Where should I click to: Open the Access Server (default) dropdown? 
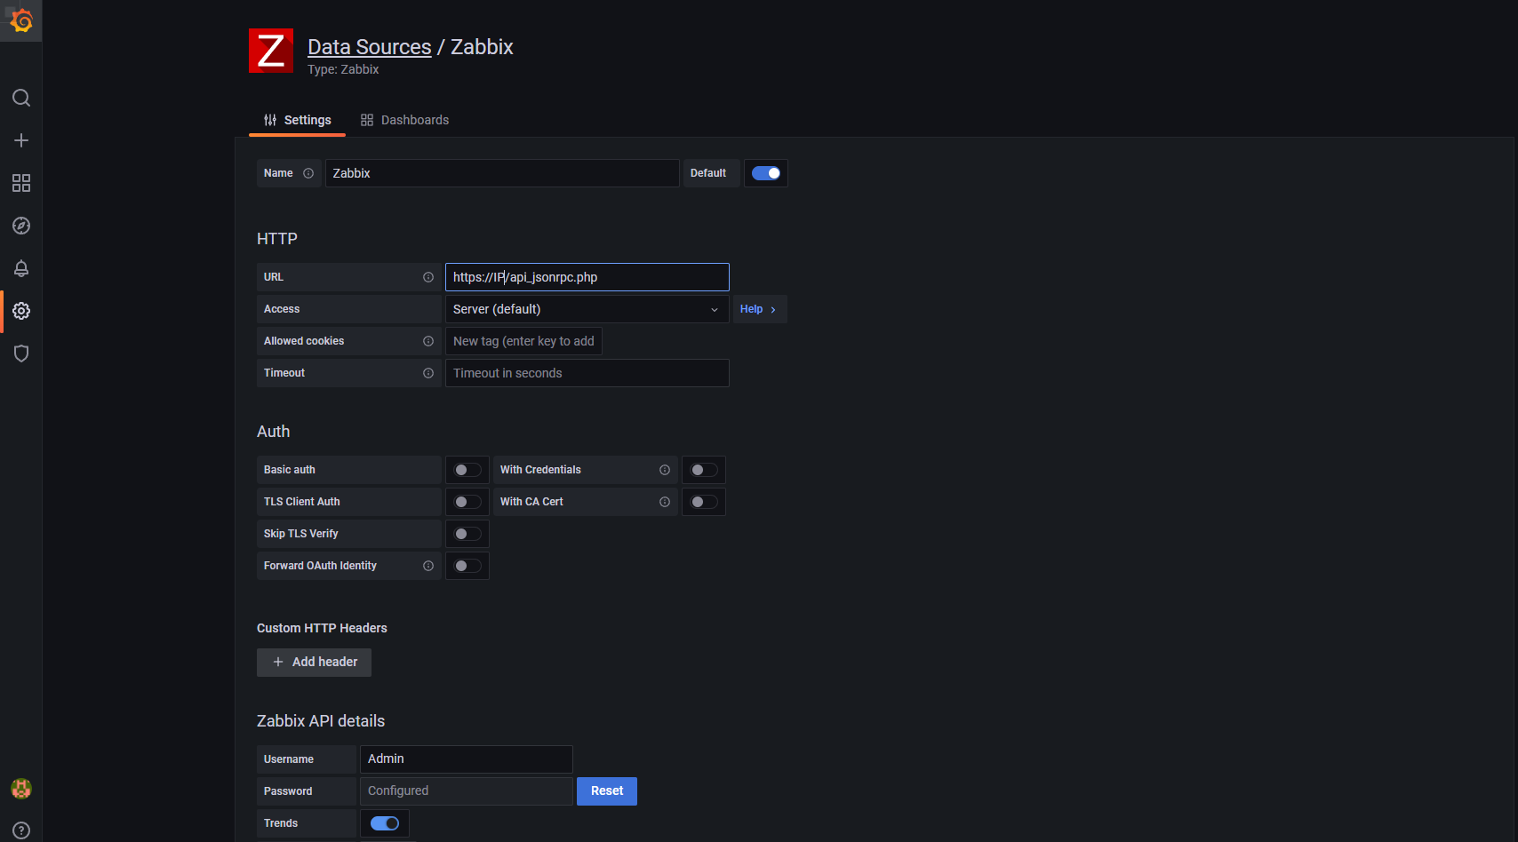point(587,309)
